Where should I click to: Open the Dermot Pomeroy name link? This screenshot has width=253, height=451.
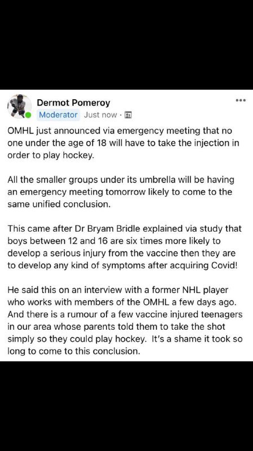(73, 103)
